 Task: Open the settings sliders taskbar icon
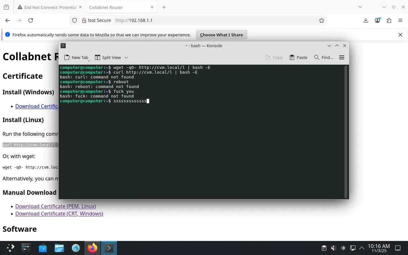coord(26,248)
